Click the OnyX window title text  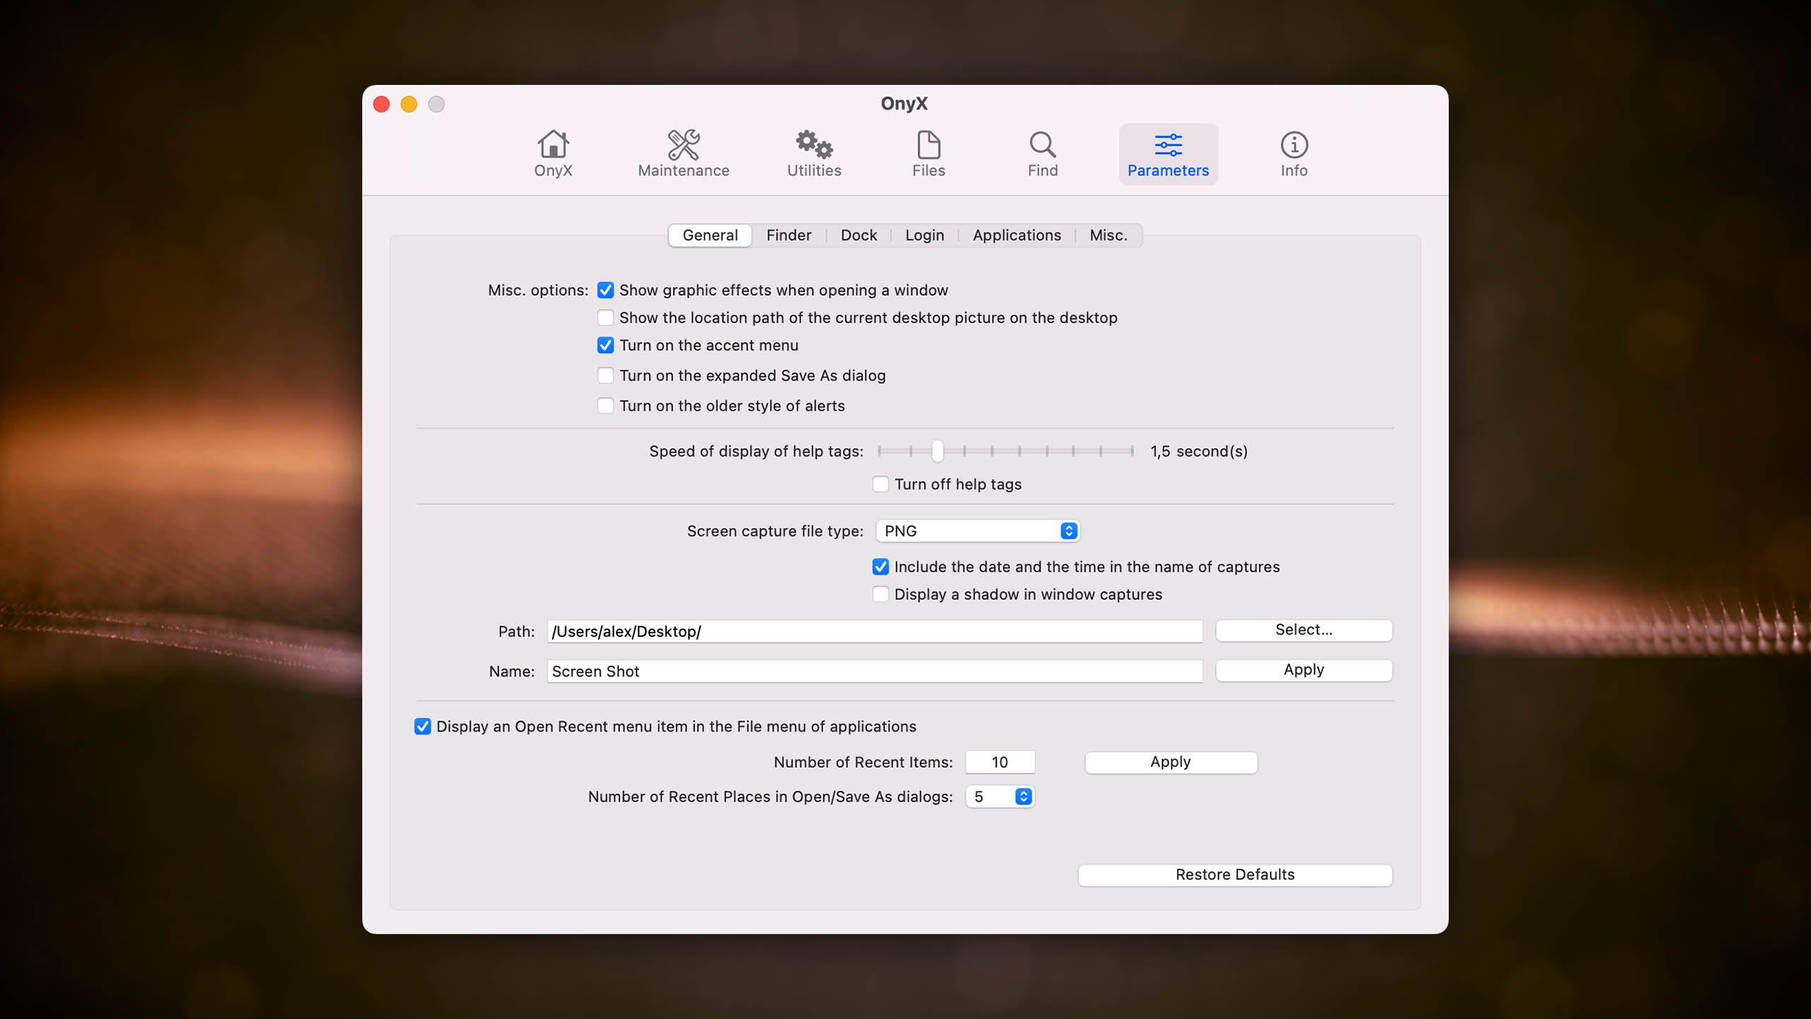point(904,103)
